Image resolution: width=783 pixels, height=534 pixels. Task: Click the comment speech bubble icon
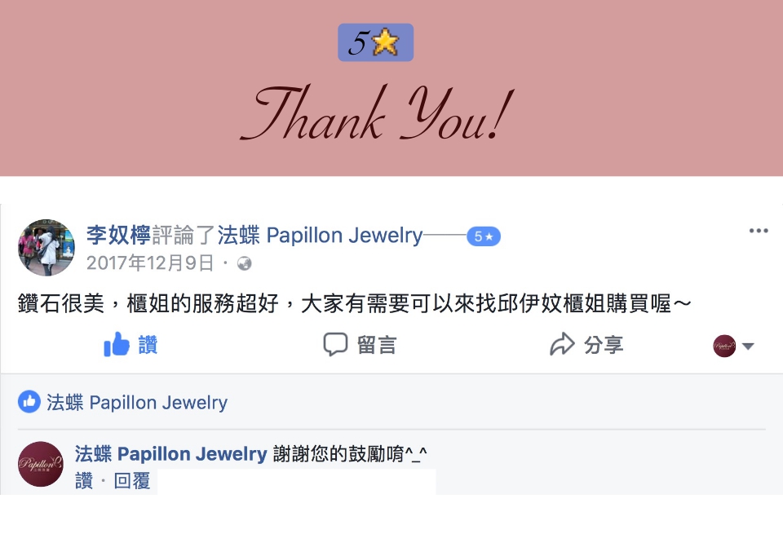[x=335, y=344]
